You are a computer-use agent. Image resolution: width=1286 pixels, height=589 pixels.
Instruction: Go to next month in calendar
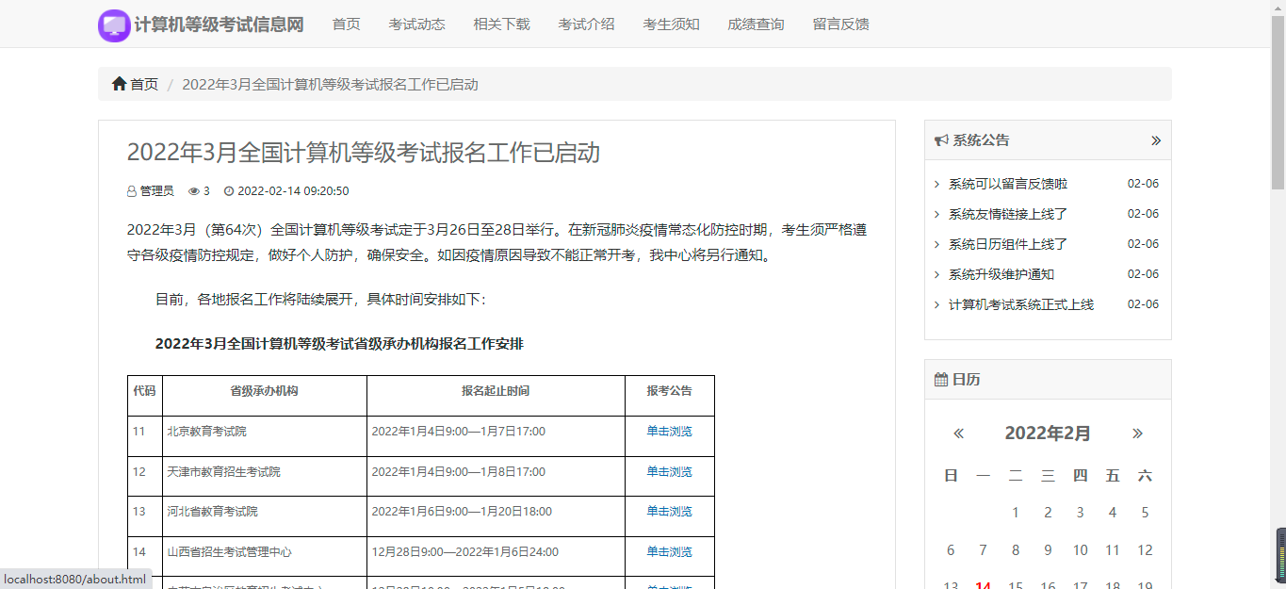pos(1137,434)
